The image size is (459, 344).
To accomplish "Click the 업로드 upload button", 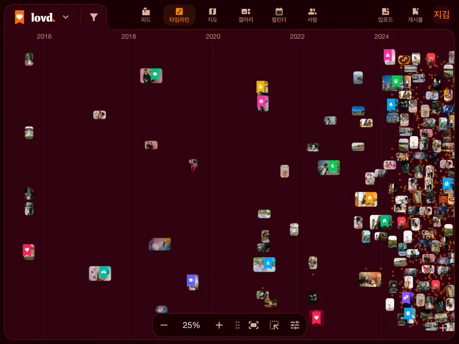I will point(385,15).
